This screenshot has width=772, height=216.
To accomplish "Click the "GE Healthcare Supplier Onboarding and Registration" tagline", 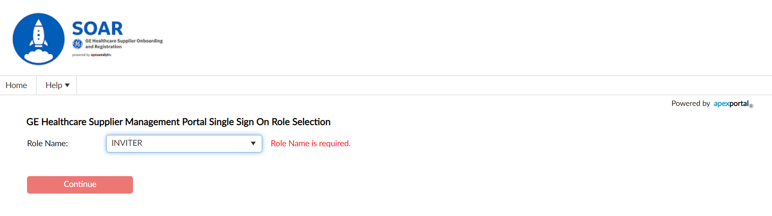I will click(124, 44).
